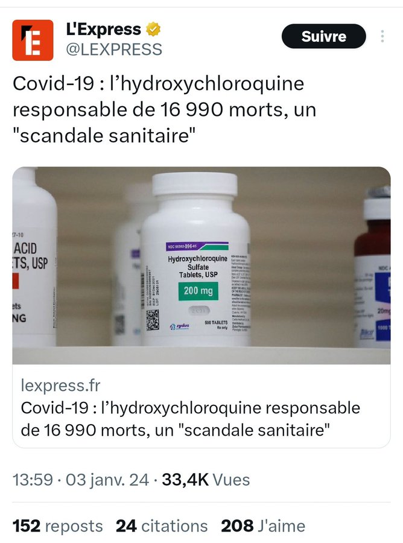
Task: Show the 152 reposts list
Action: (x=57, y=526)
